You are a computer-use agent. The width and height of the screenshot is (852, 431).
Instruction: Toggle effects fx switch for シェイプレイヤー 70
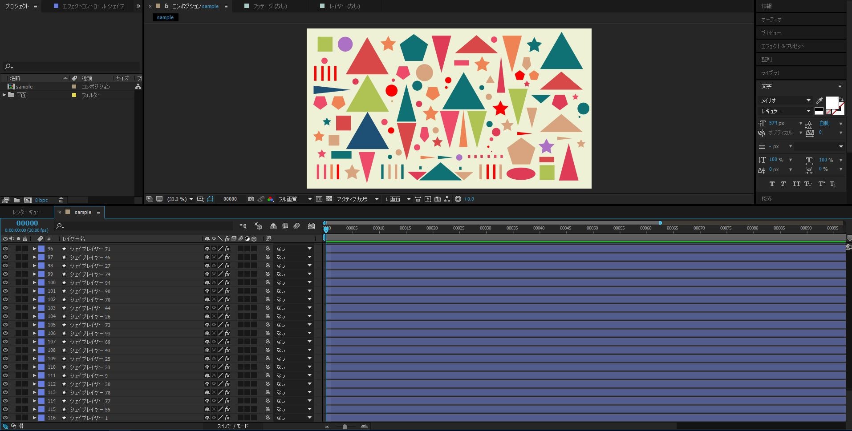(x=227, y=299)
